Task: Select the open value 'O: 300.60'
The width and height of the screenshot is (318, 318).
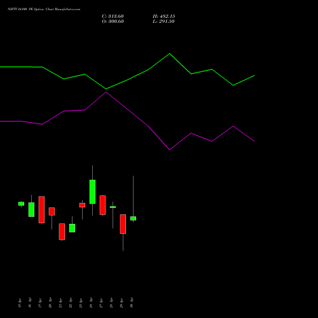Action: (x=113, y=22)
